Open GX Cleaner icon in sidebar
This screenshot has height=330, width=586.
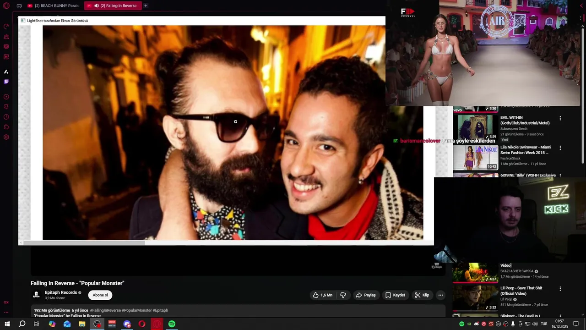click(x=6, y=36)
